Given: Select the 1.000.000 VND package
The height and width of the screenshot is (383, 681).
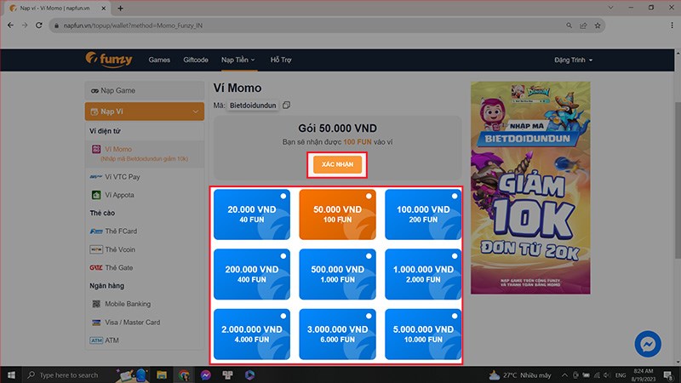Looking at the screenshot, I should pos(423,274).
